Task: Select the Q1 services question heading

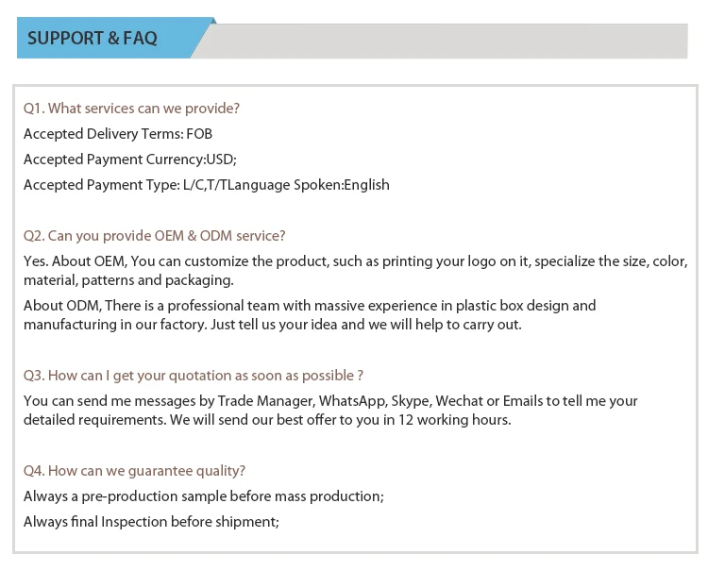Action: click(x=131, y=109)
